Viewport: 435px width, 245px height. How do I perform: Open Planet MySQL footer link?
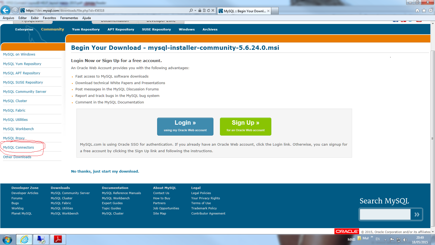tap(21, 214)
